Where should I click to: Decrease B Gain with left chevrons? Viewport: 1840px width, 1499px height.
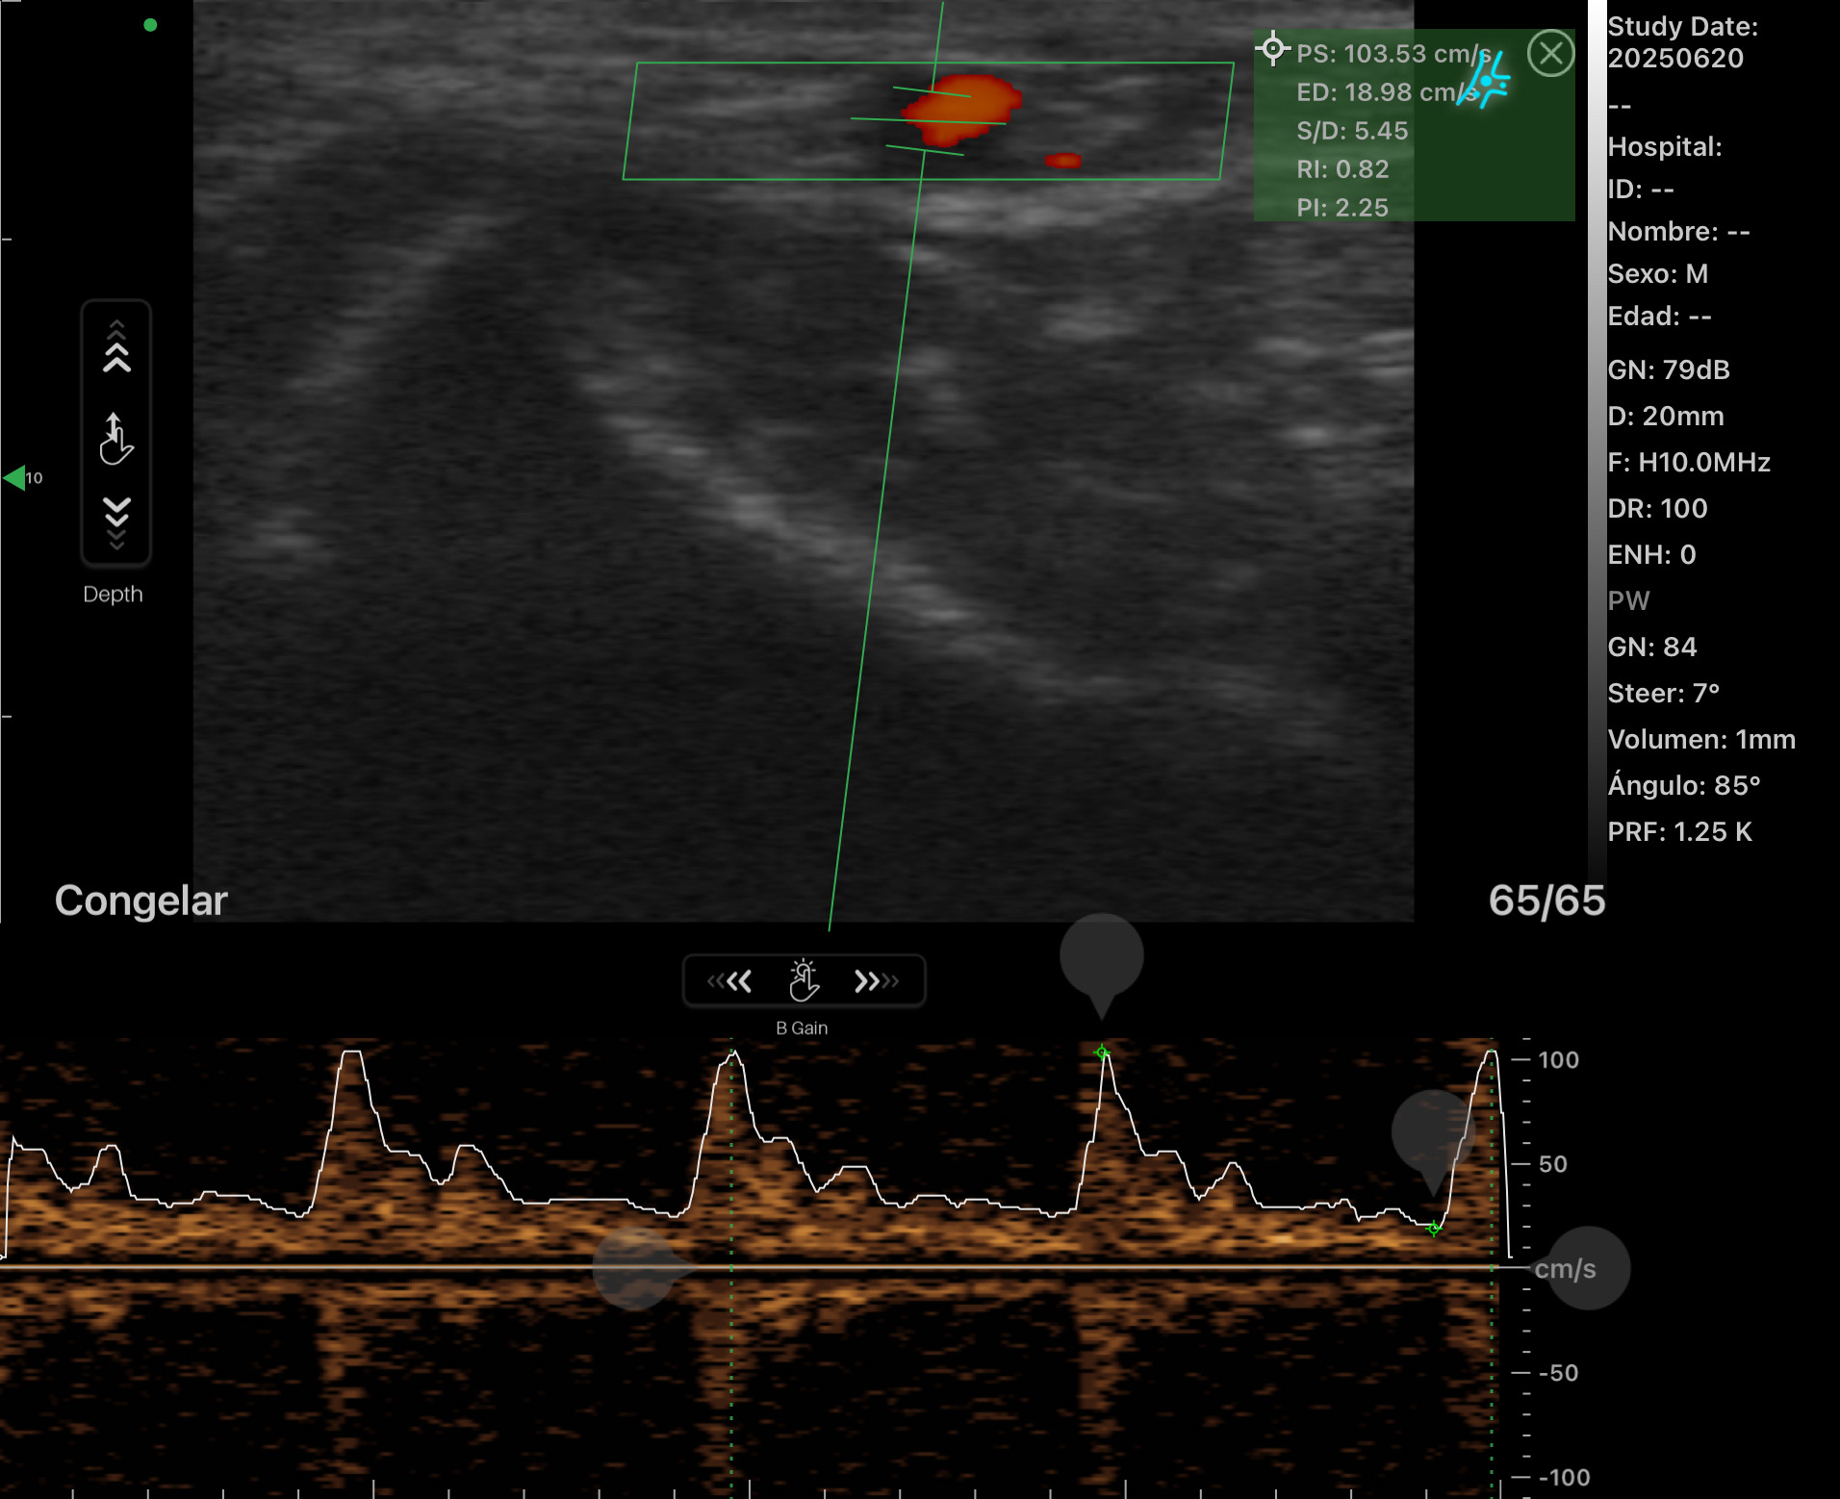tap(728, 981)
